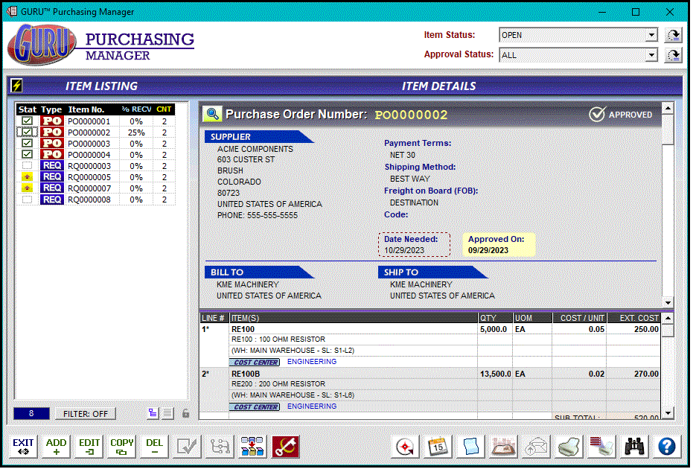696x472 pixels.
Task: Sort the list by the % RECV column header
Action: click(137, 109)
